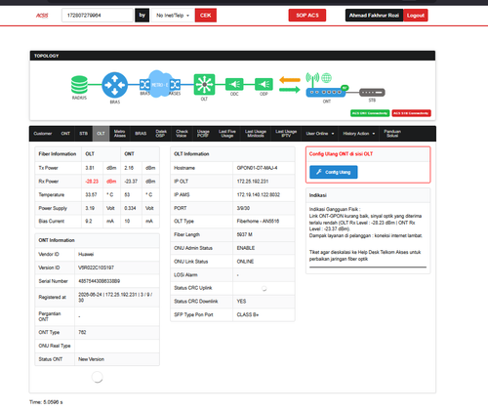Click the ACS ONT Connectivity green badge
The width and height of the screenshot is (488, 411).
[x=370, y=113]
